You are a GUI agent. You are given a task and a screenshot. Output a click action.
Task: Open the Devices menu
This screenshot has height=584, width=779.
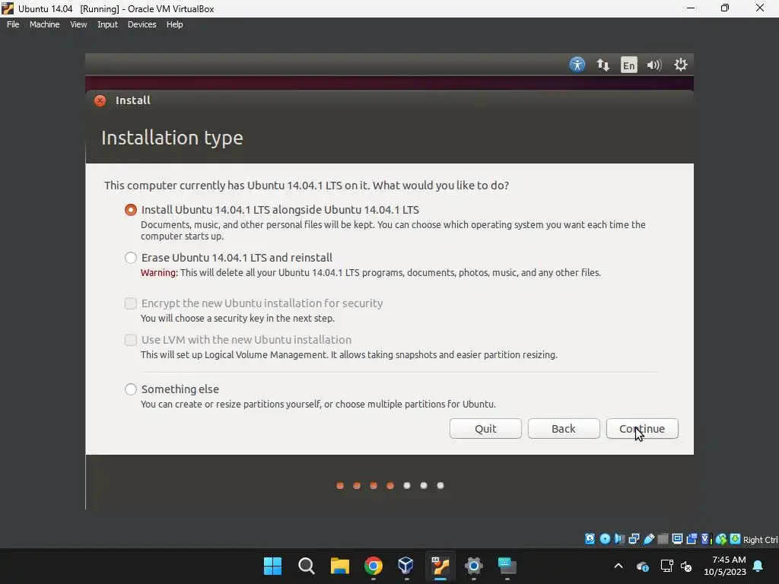[x=142, y=24]
